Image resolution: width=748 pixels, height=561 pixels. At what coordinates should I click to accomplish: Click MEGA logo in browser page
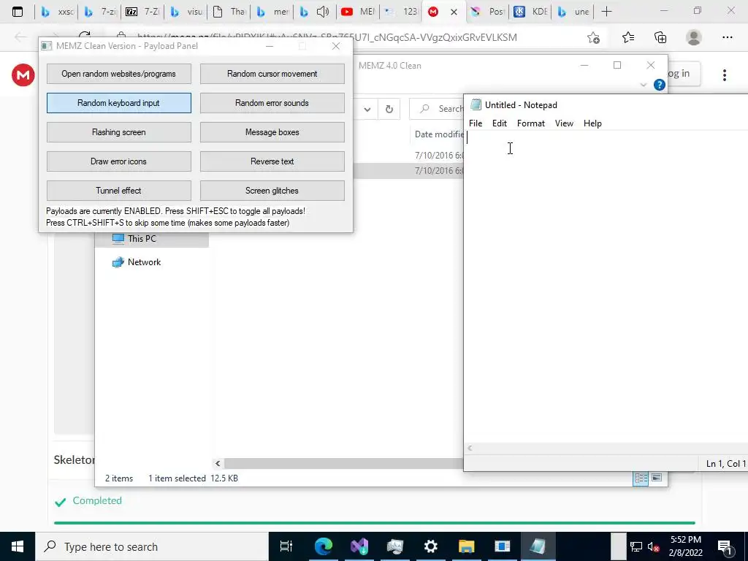click(x=23, y=75)
